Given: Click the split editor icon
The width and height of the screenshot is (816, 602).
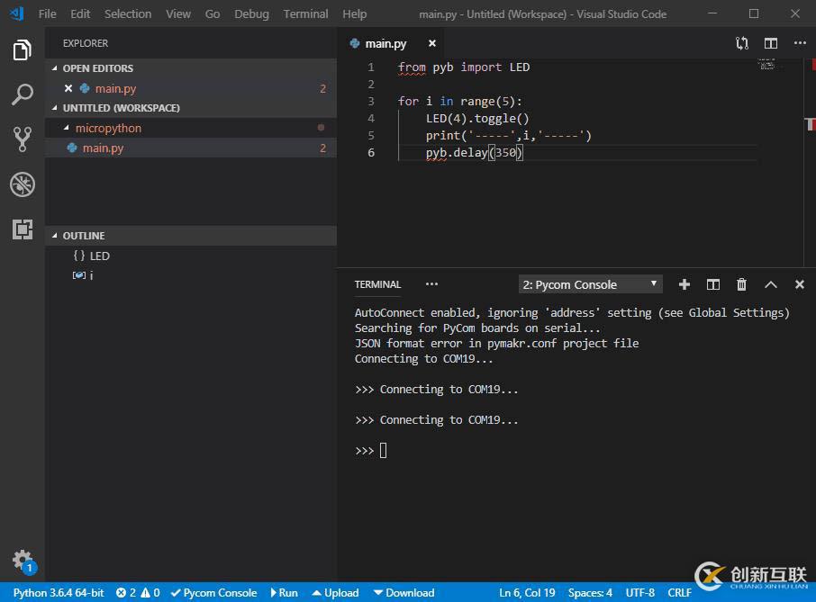Looking at the screenshot, I should pyautogui.click(x=769, y=42).
